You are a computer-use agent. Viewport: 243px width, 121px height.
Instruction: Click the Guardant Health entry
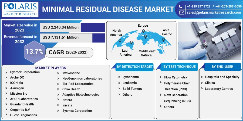[22, 104]
